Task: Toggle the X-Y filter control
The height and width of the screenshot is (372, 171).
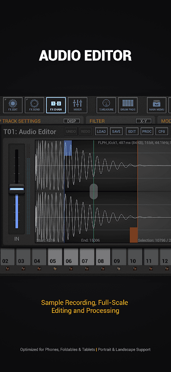Action: (x=144, y=121)
